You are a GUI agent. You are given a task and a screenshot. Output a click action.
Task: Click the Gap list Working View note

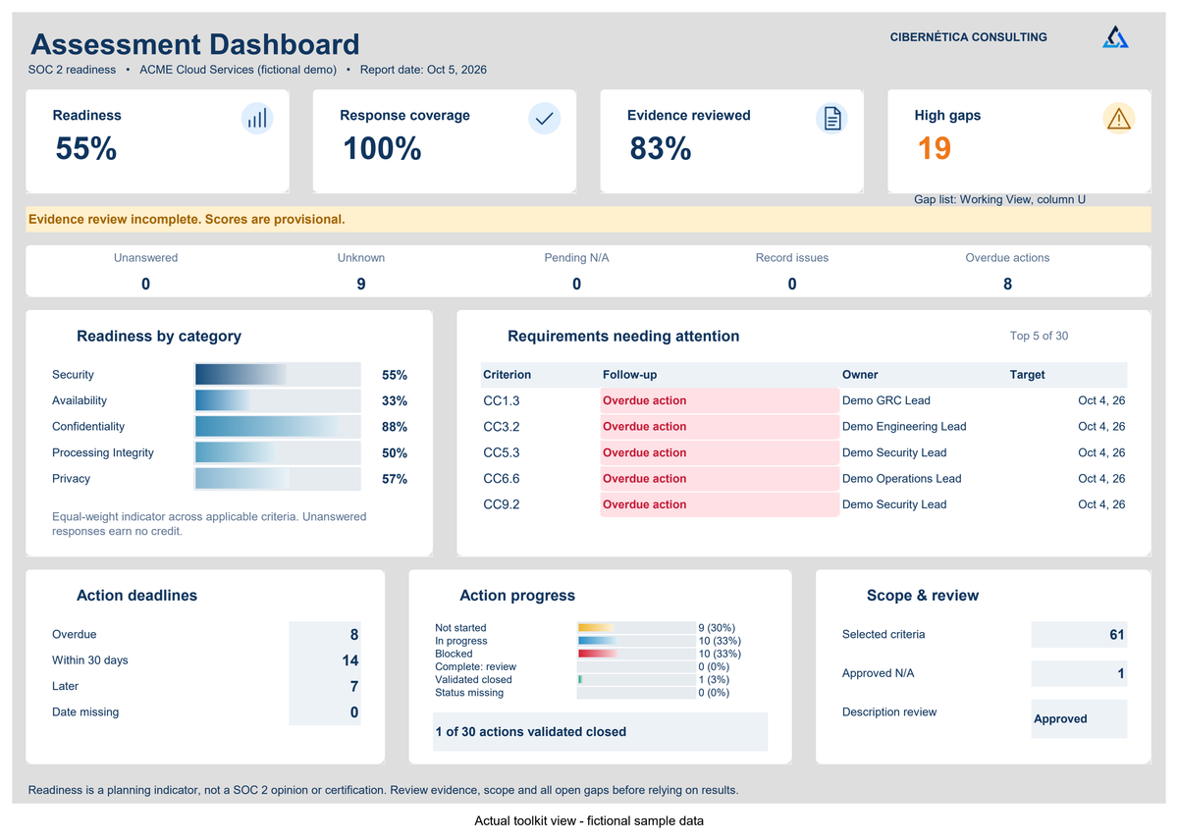tap(999, 199)
